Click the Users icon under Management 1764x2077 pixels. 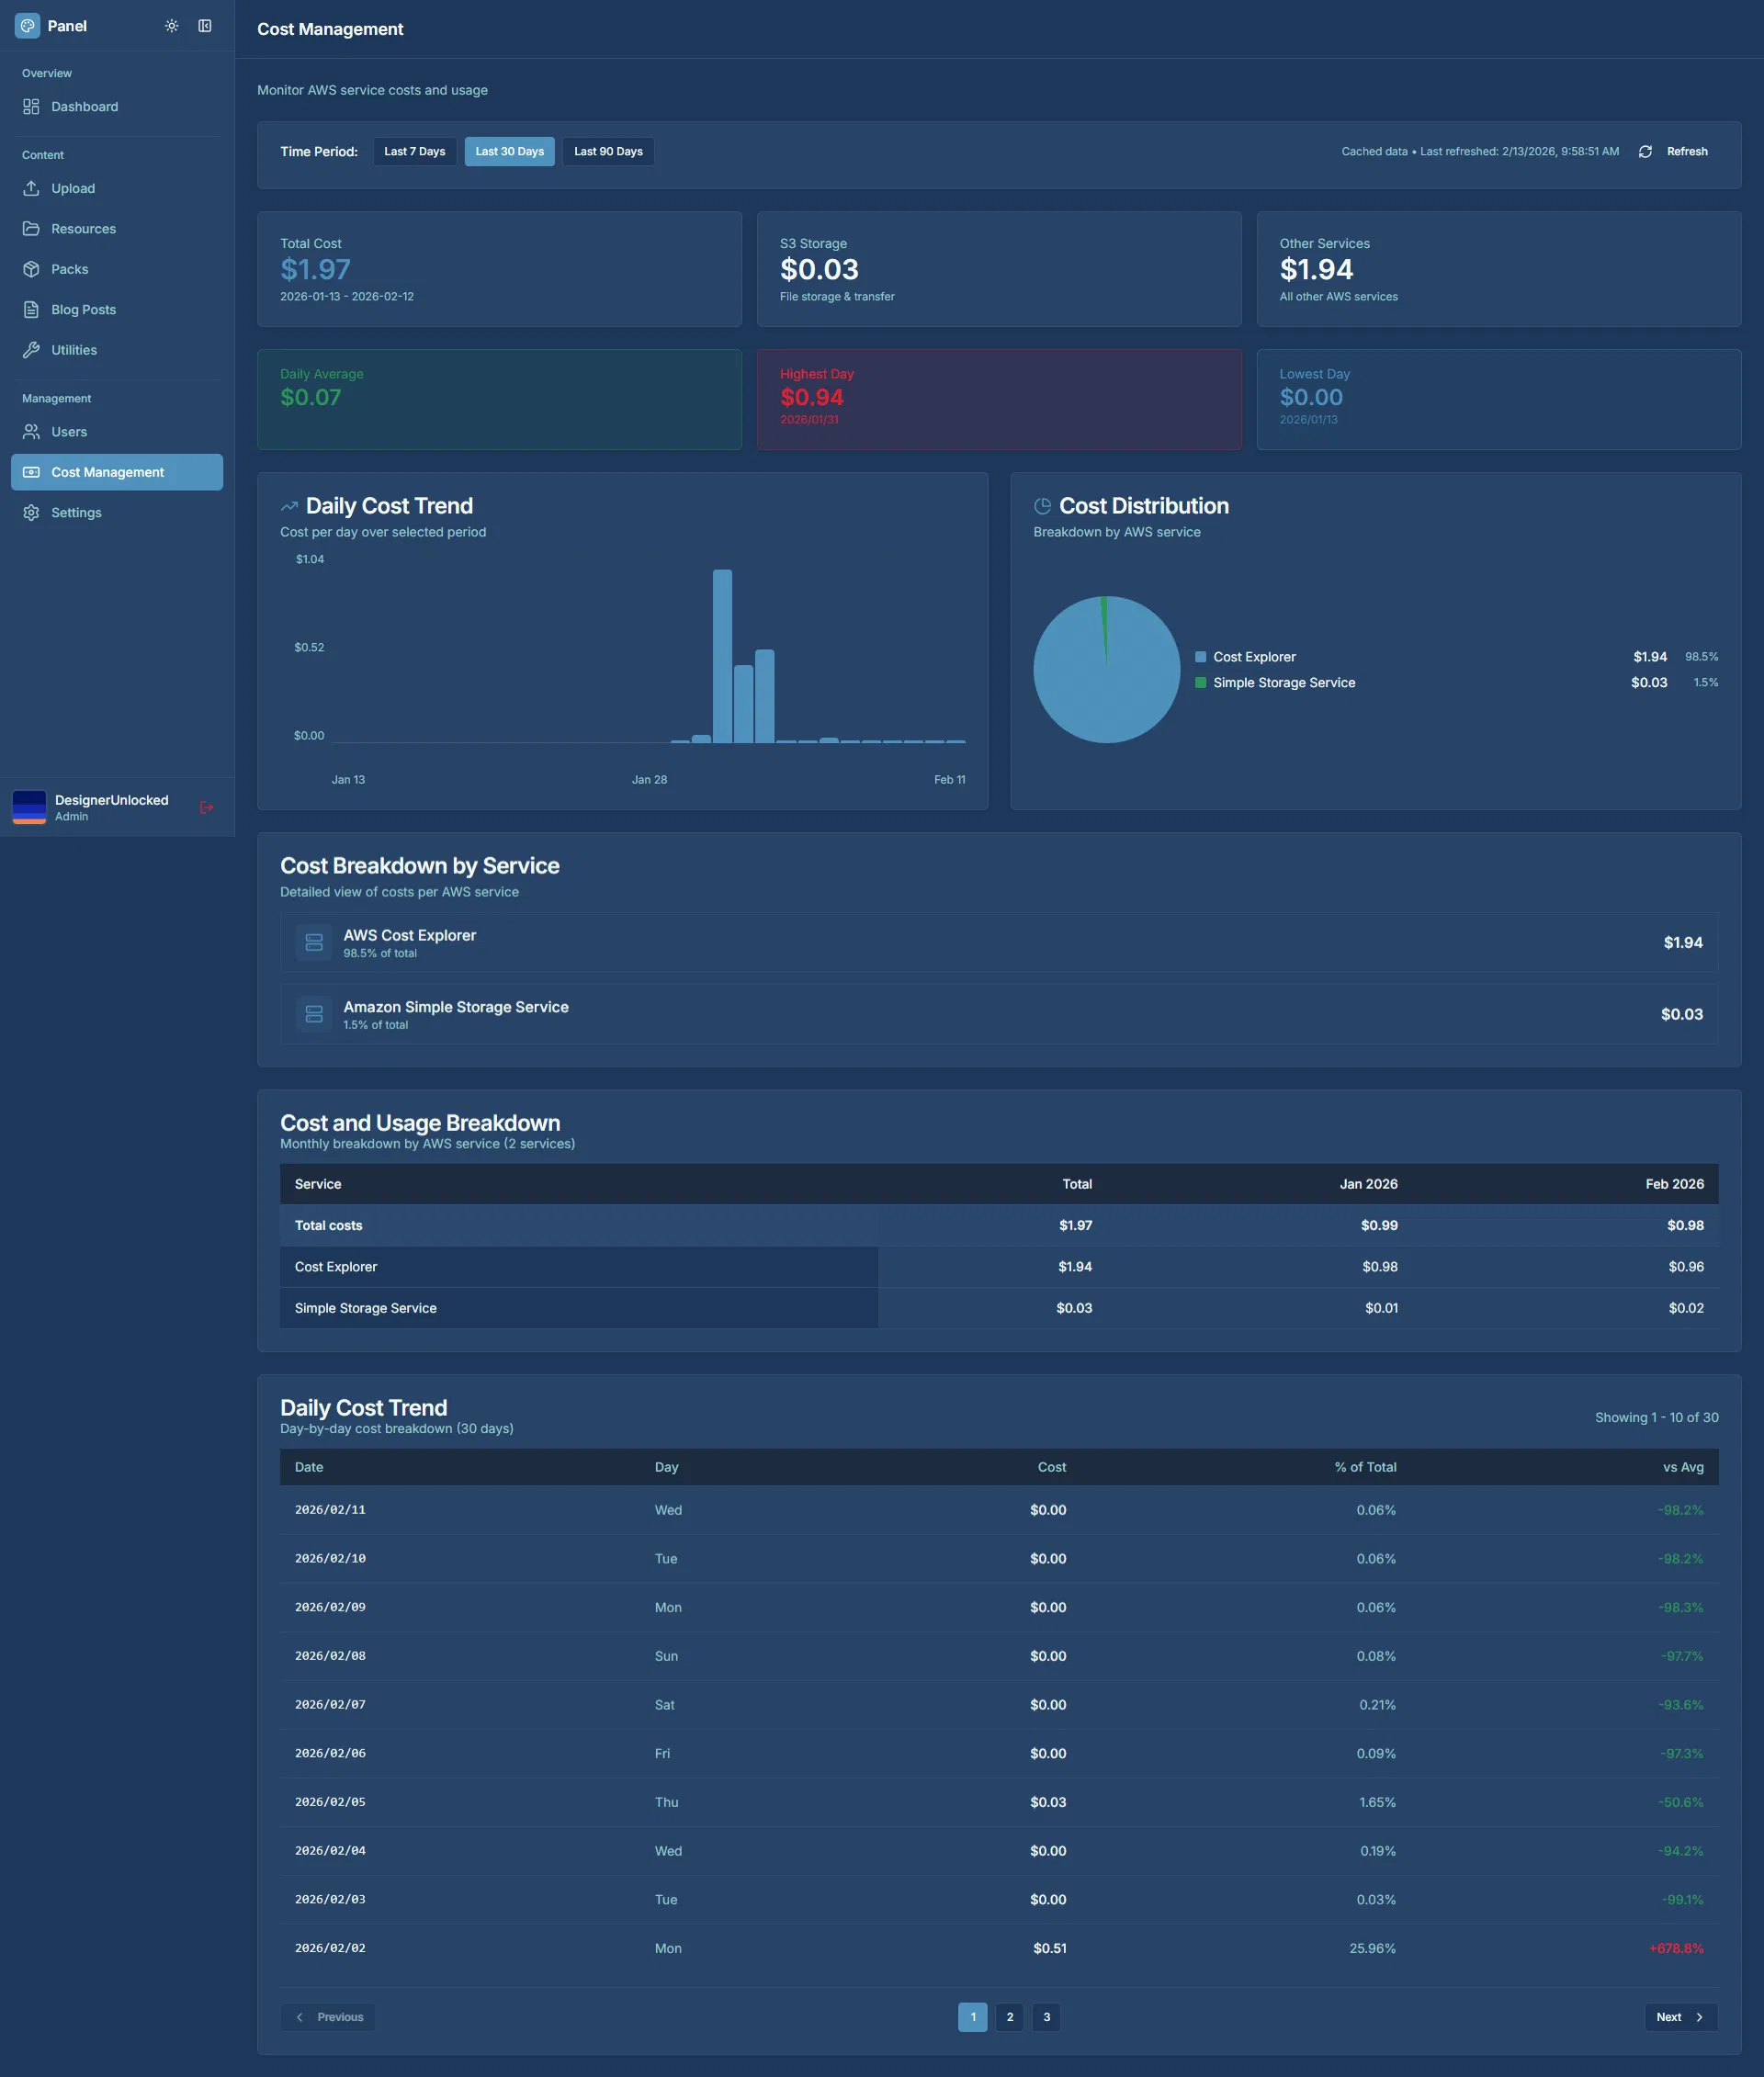point(31,431)
